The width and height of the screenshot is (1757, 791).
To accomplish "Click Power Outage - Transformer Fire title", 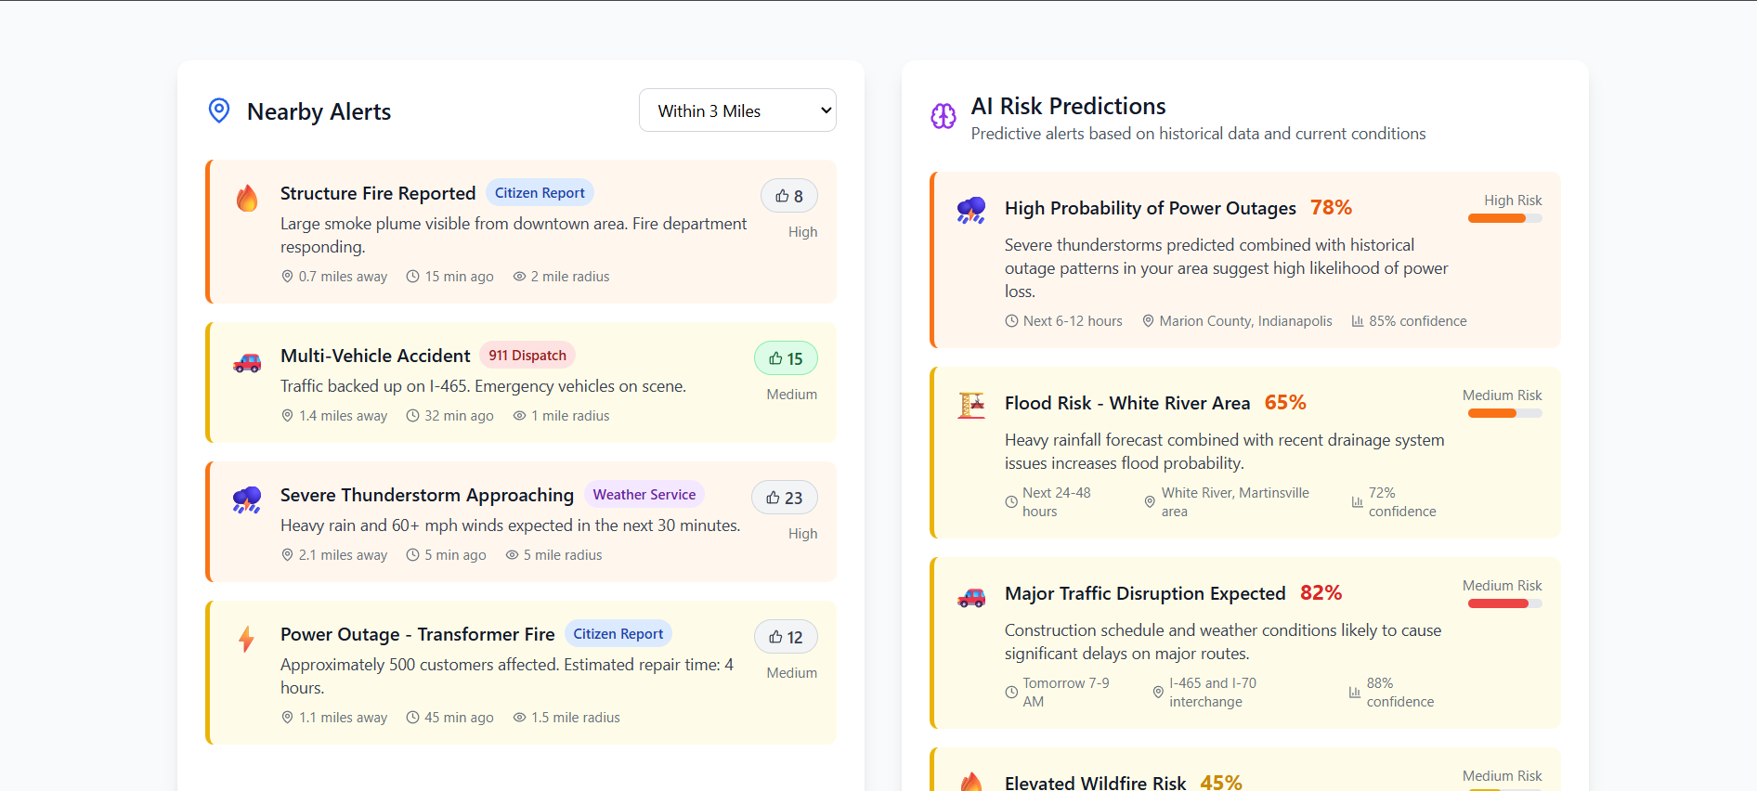I will [418, 634].
